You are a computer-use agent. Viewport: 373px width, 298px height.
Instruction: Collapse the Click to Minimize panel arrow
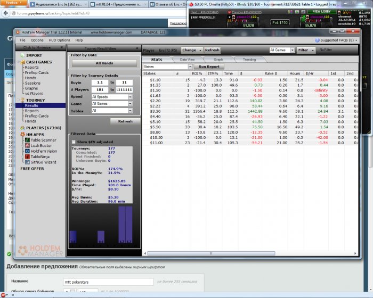click(62, 47)
